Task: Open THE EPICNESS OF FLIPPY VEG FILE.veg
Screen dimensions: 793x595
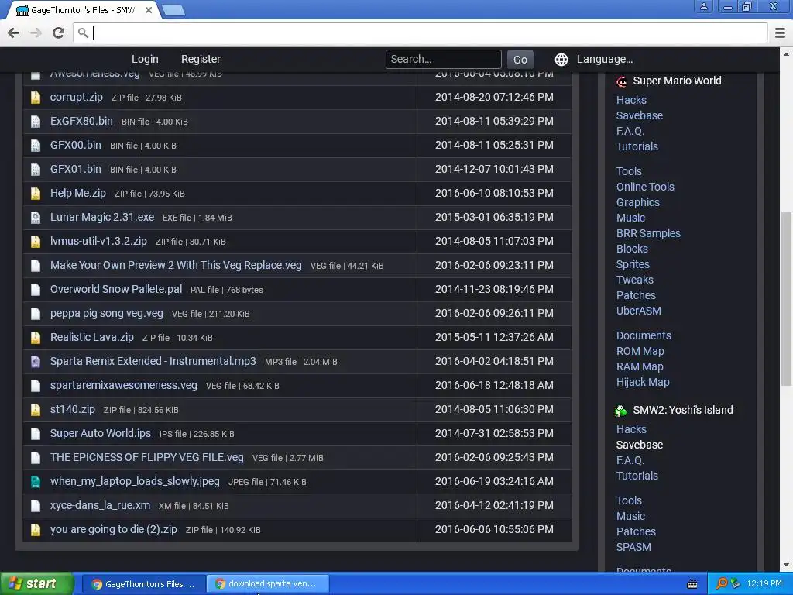Action: 146,457
